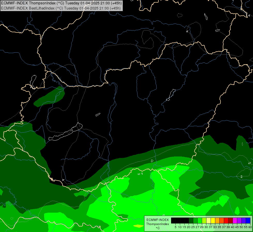Viewport: 253px width, 232px height.
Task: Click the legend tick label 37
Action: point(224,227)
